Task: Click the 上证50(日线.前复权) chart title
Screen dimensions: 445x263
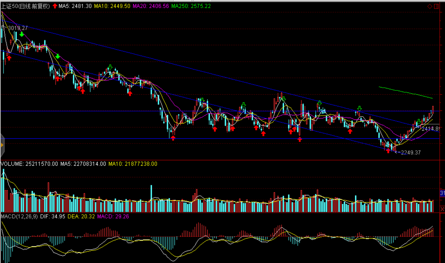Action: click(25, 6)
